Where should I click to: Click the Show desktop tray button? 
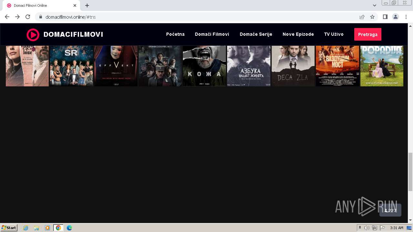(x=409, y=228)
